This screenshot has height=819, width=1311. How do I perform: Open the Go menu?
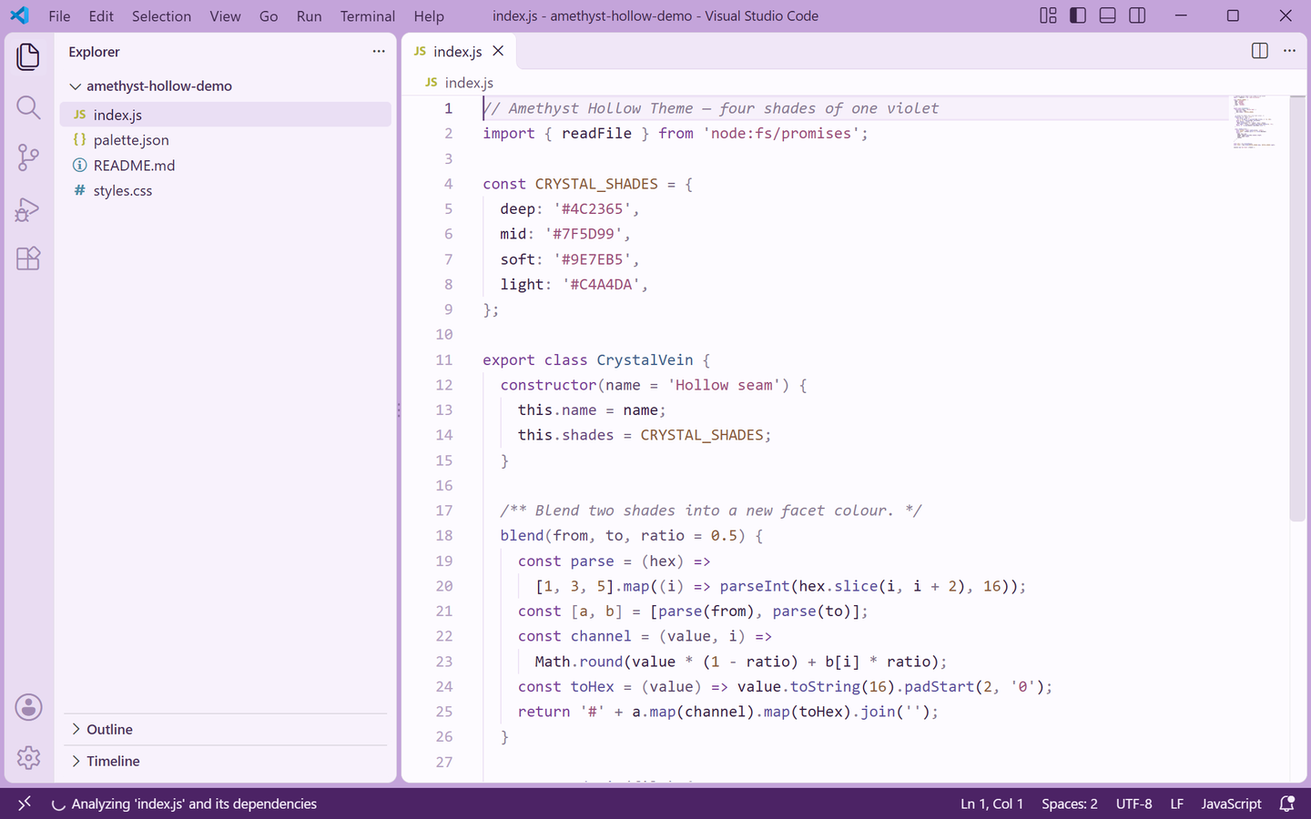pos(269,16)
